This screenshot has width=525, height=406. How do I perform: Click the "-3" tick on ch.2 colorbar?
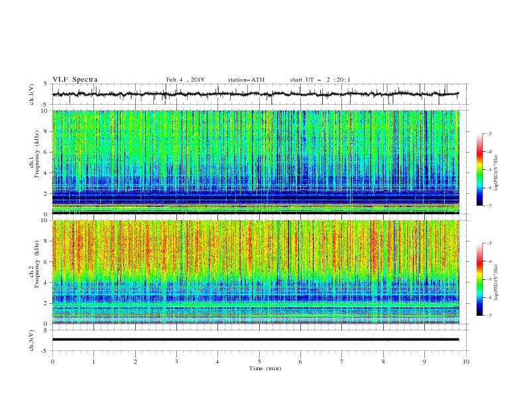489,243
